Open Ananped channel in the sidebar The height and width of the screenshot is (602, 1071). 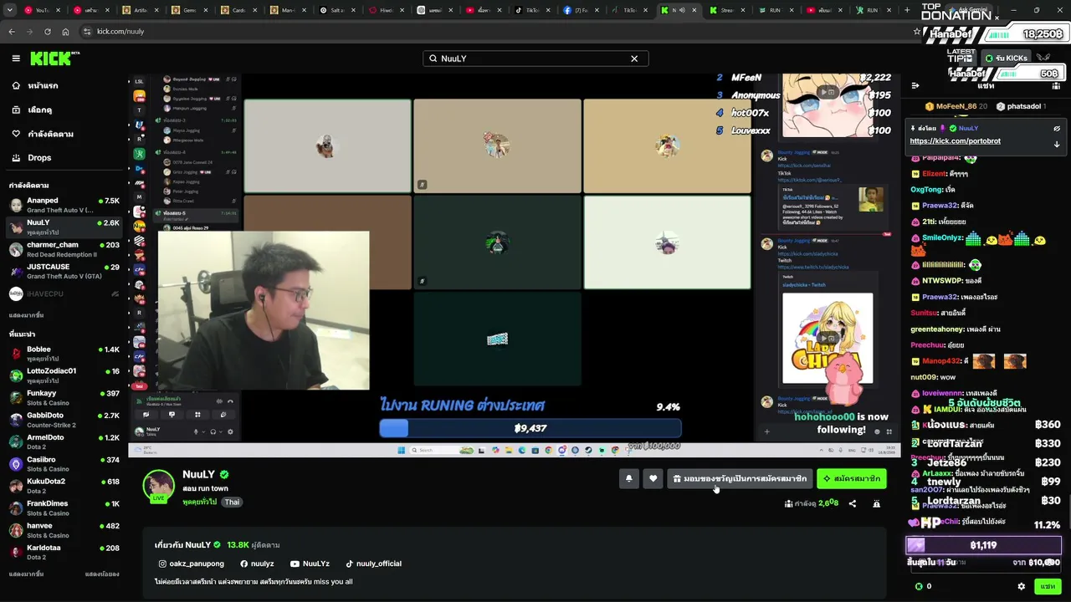(64, 205)
